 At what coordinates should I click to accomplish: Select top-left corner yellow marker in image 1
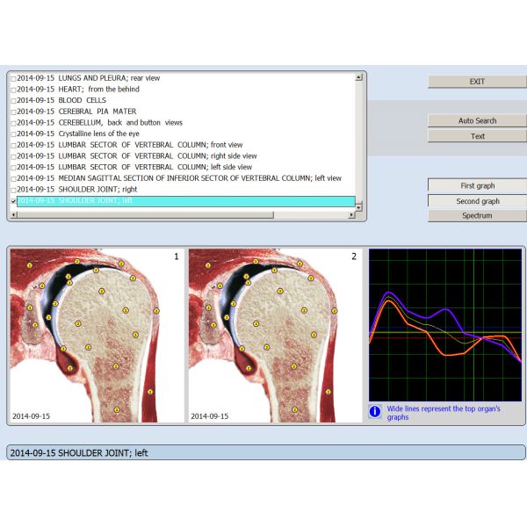[29, 263]
